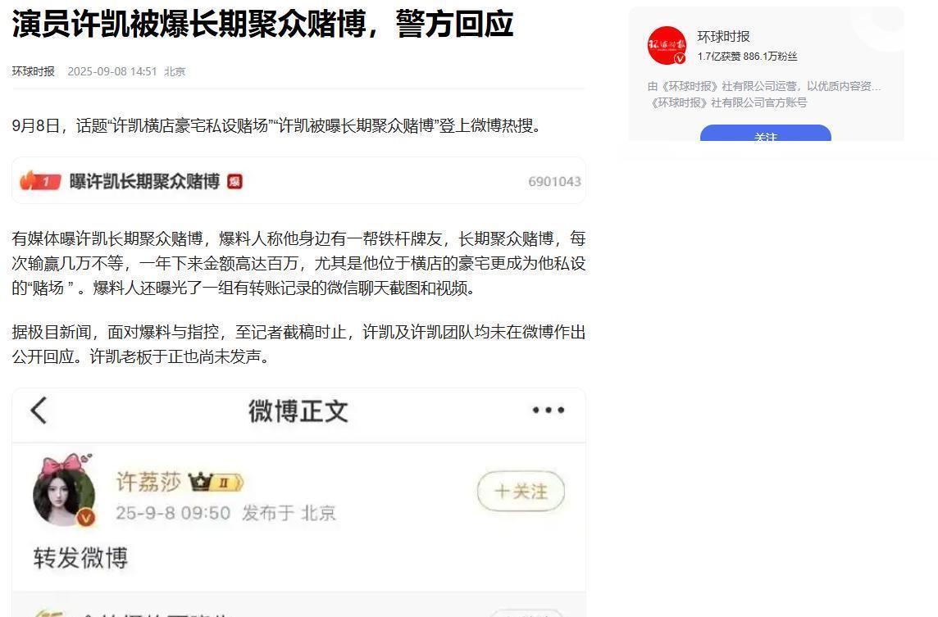Click the username 许荔莎
This screenshot has width=938, height=617.
click(148, 482)
